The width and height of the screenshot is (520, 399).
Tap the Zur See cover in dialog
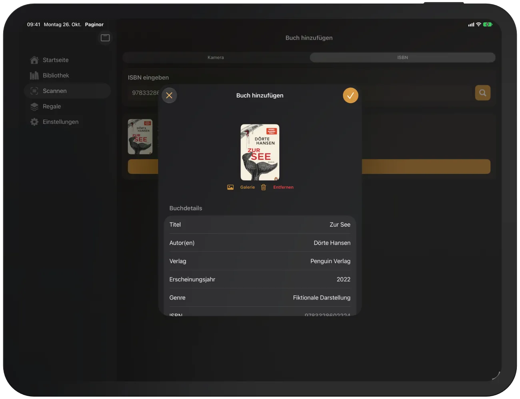[x=260, y=152]
